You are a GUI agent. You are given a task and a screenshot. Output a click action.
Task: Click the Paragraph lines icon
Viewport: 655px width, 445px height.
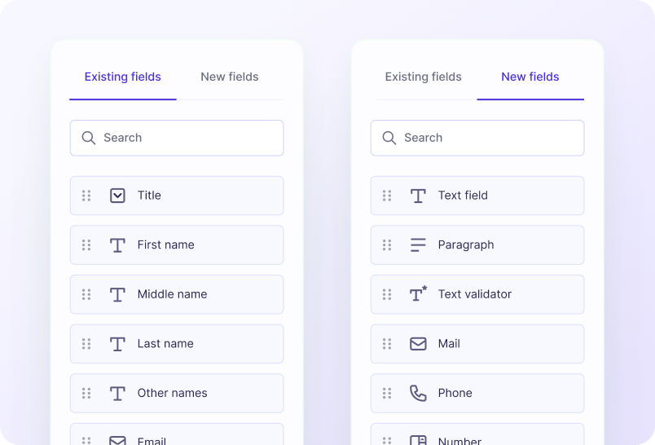[x=418, y=245]
